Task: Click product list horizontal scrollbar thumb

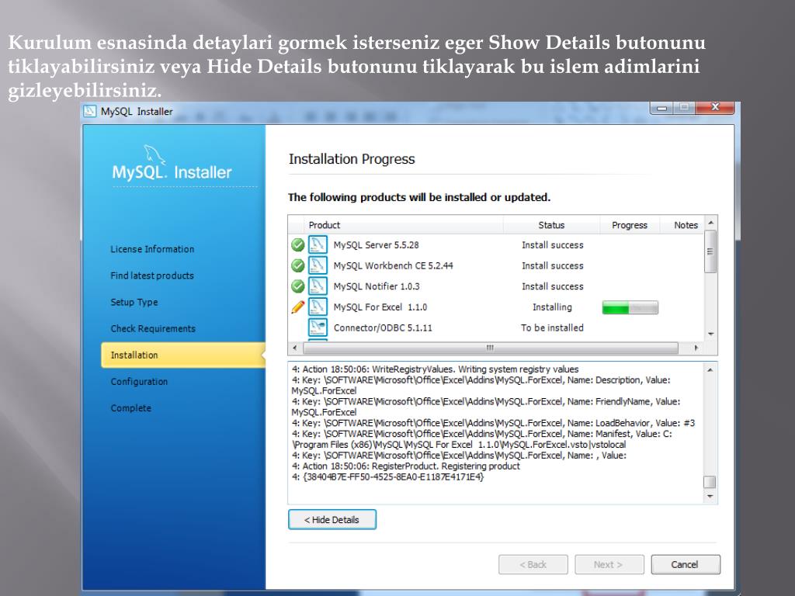Action: [491, 348]
